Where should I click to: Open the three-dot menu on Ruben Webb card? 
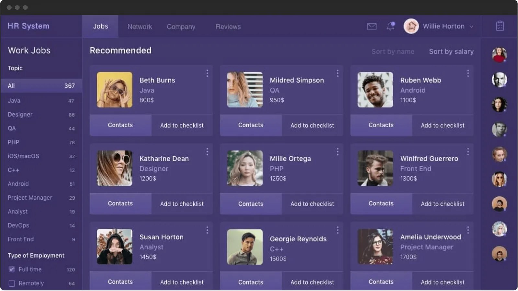[x=468, y=73]
